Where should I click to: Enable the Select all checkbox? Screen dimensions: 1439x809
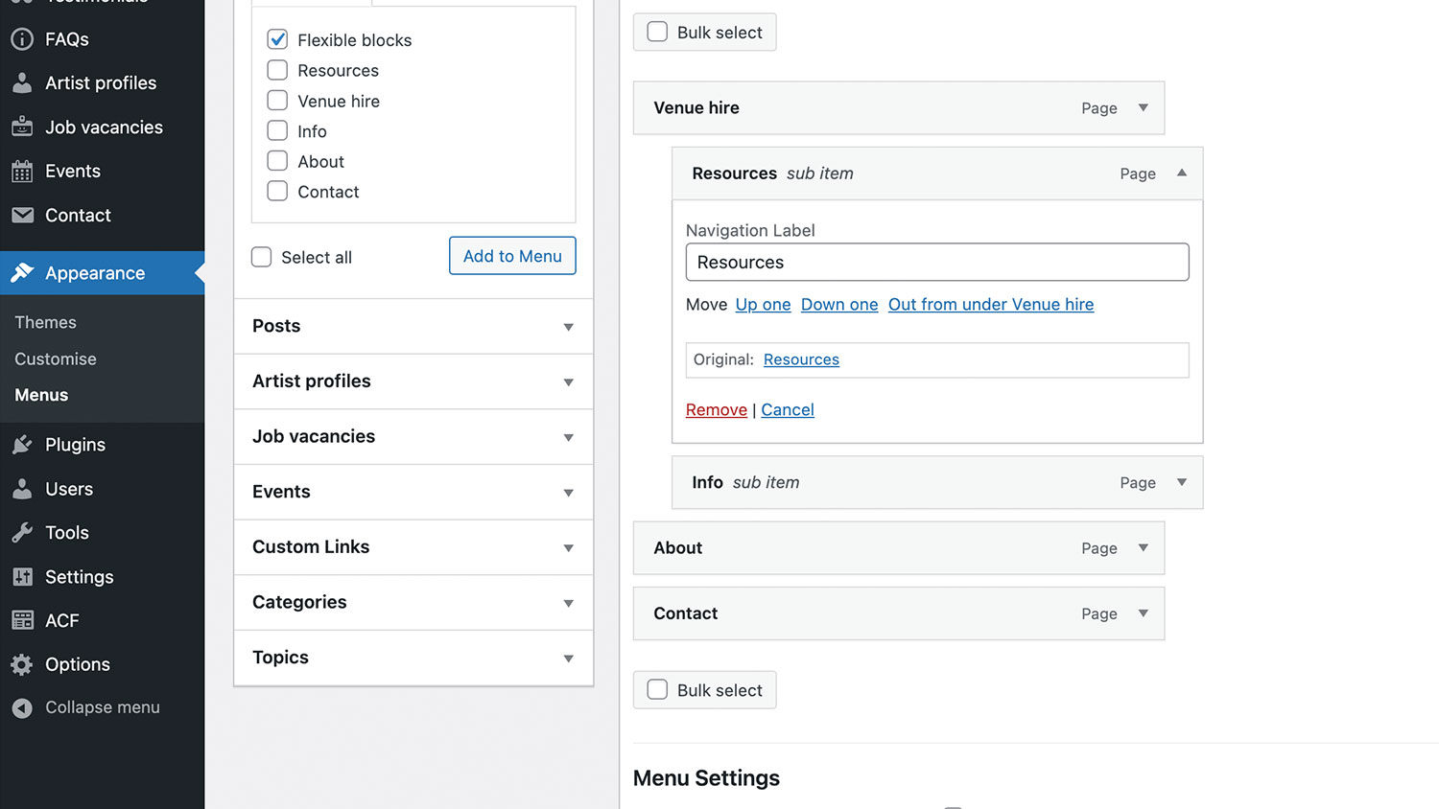tap(261, 257)
